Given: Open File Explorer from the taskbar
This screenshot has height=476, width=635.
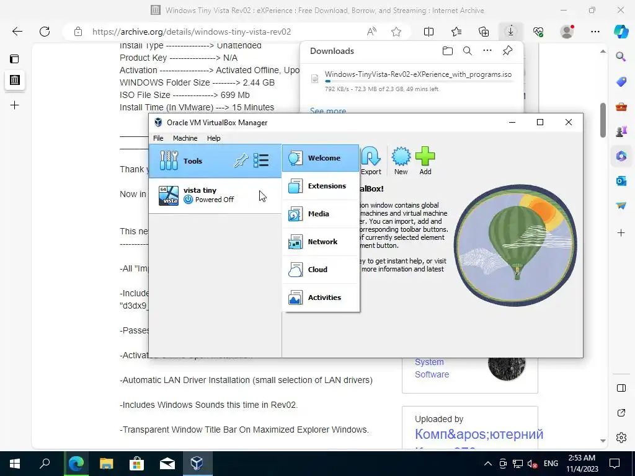Looking at the screenshot, I should click(106, 464).
